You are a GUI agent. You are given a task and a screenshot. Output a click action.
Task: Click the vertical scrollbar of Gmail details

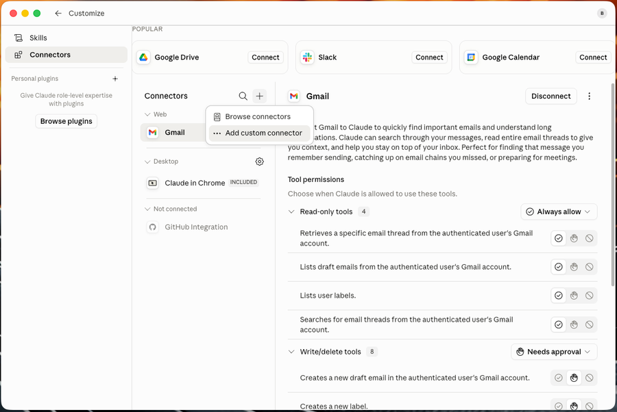[613, 185]
